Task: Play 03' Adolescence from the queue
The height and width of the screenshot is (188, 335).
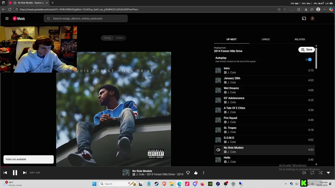Action: coord(264,100)
